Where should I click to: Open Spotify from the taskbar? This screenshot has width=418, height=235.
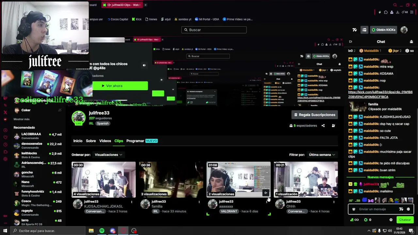click(102, 231)
